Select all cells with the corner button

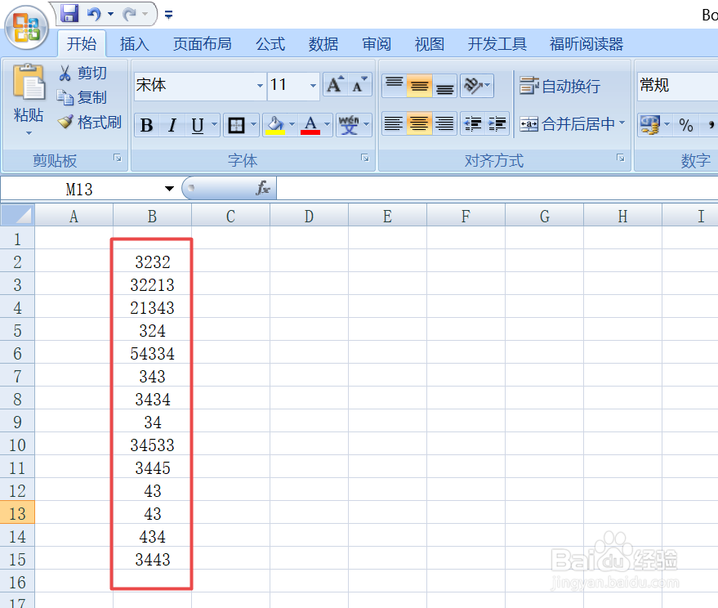pyautogui.click(x=18, y=216)
